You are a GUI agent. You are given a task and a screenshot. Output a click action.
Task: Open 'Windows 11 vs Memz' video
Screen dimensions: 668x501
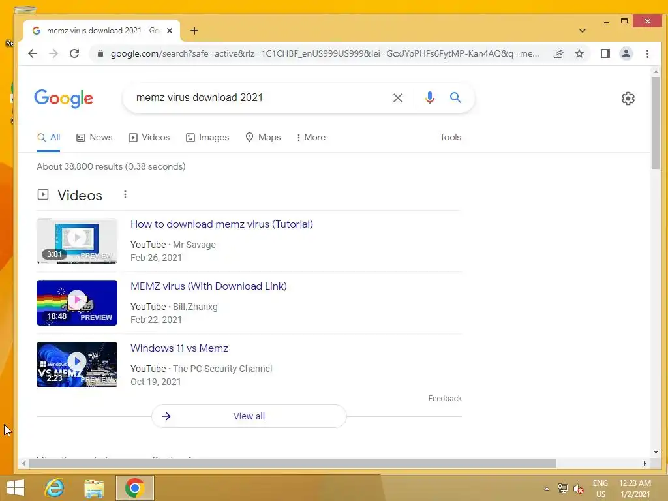[179, 348]
